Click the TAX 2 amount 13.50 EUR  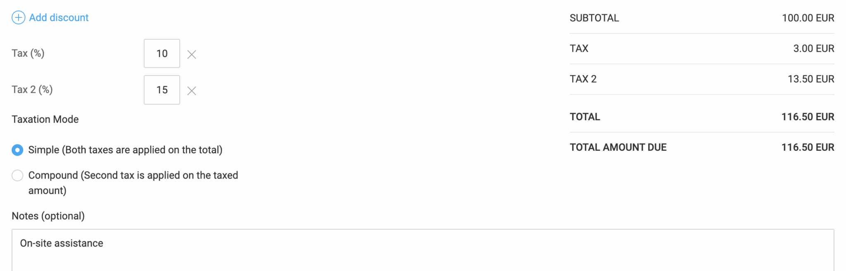tap(810, 79)
